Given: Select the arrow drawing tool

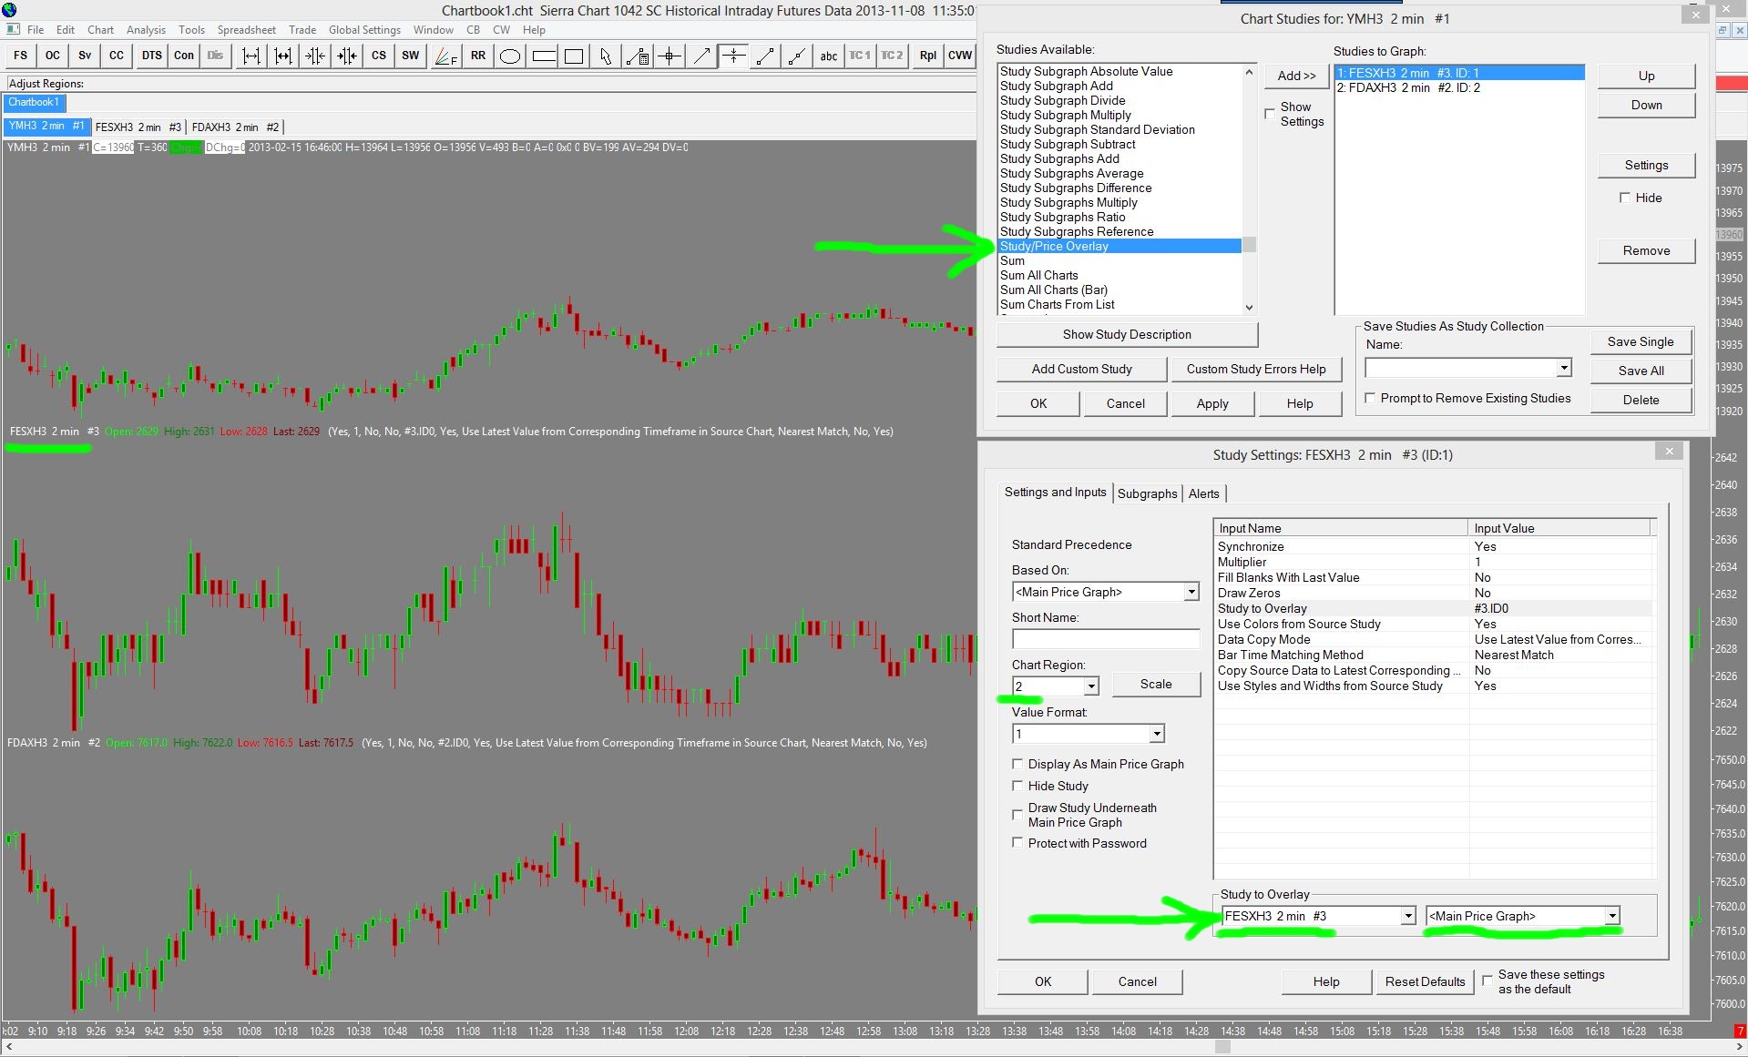Looking at the screenshot, I should point(701,56).
